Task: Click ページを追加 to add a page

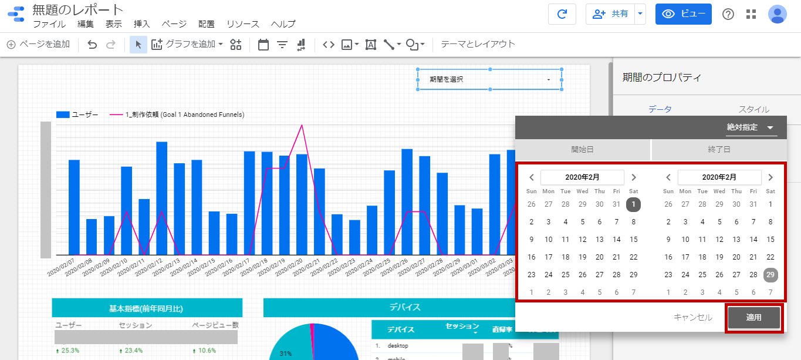Action: 38,44
